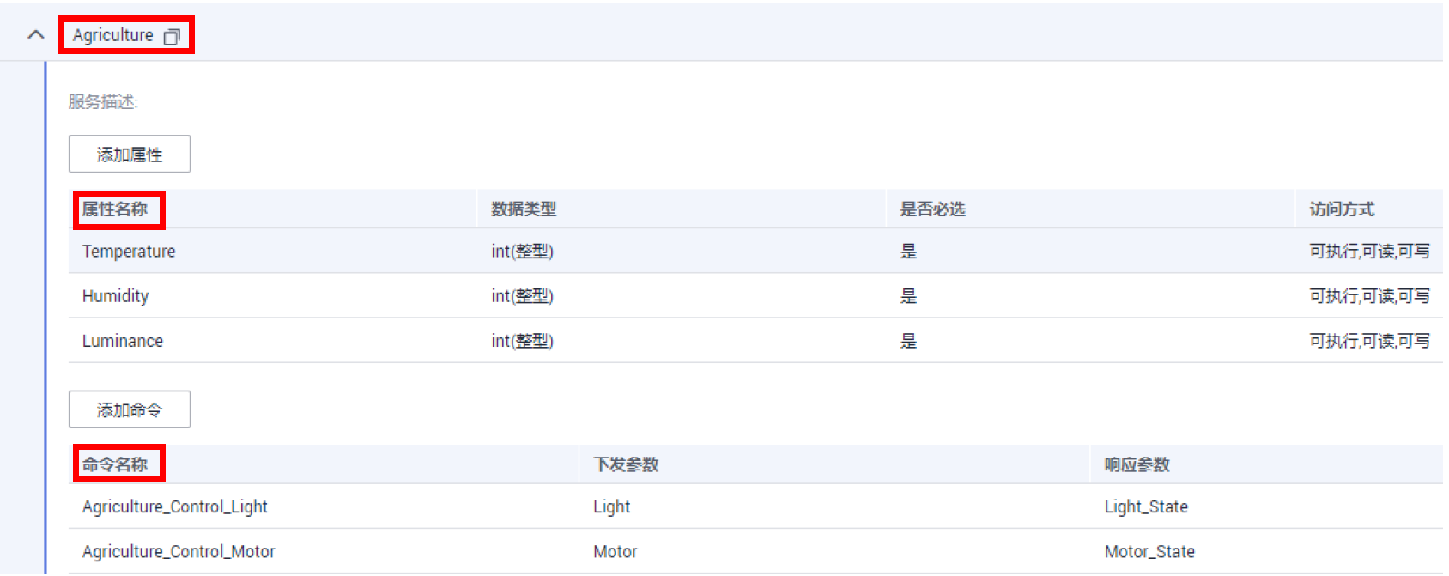Click the 访问方式 column header
1449x576 pixels.
(x=1342, y=209)
